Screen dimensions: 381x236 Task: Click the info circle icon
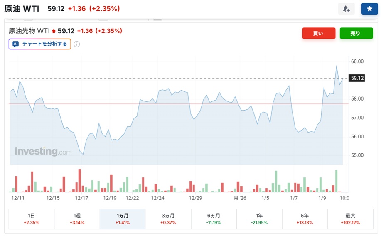tap(77, 44)
